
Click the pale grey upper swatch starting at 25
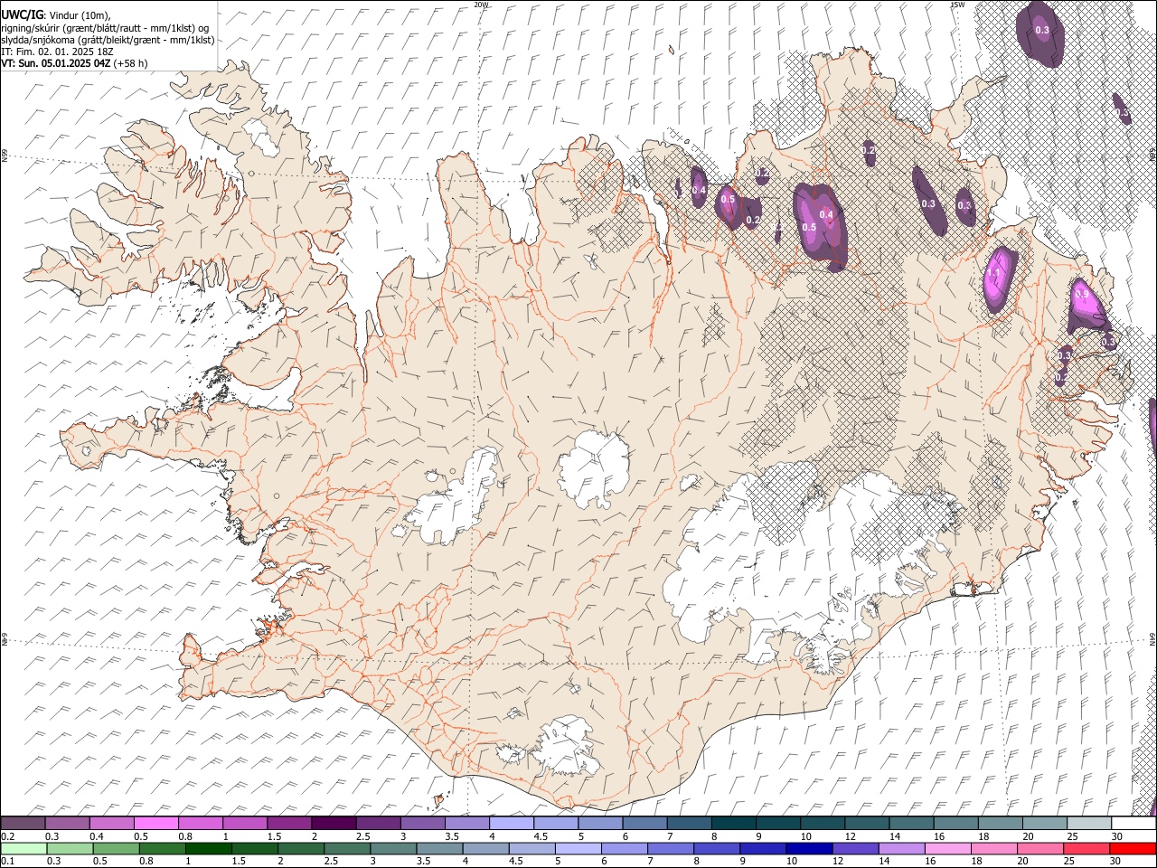tap(1089, 823)
